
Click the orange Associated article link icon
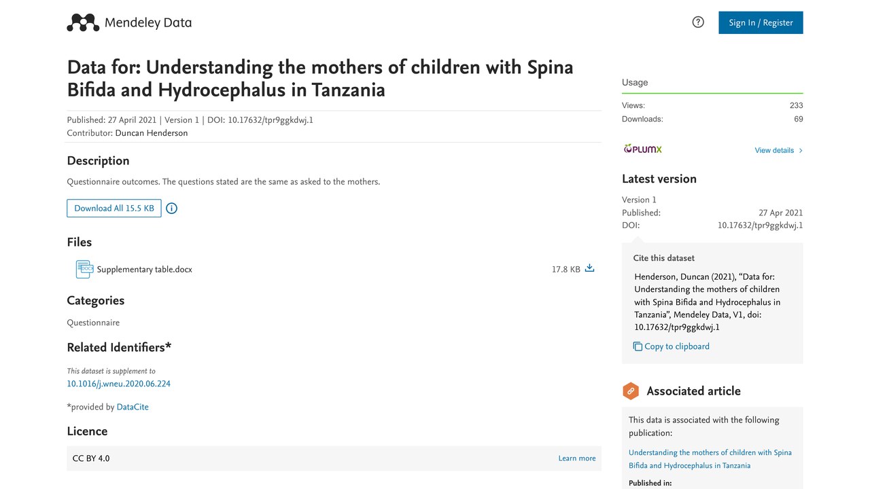point(631,391)
